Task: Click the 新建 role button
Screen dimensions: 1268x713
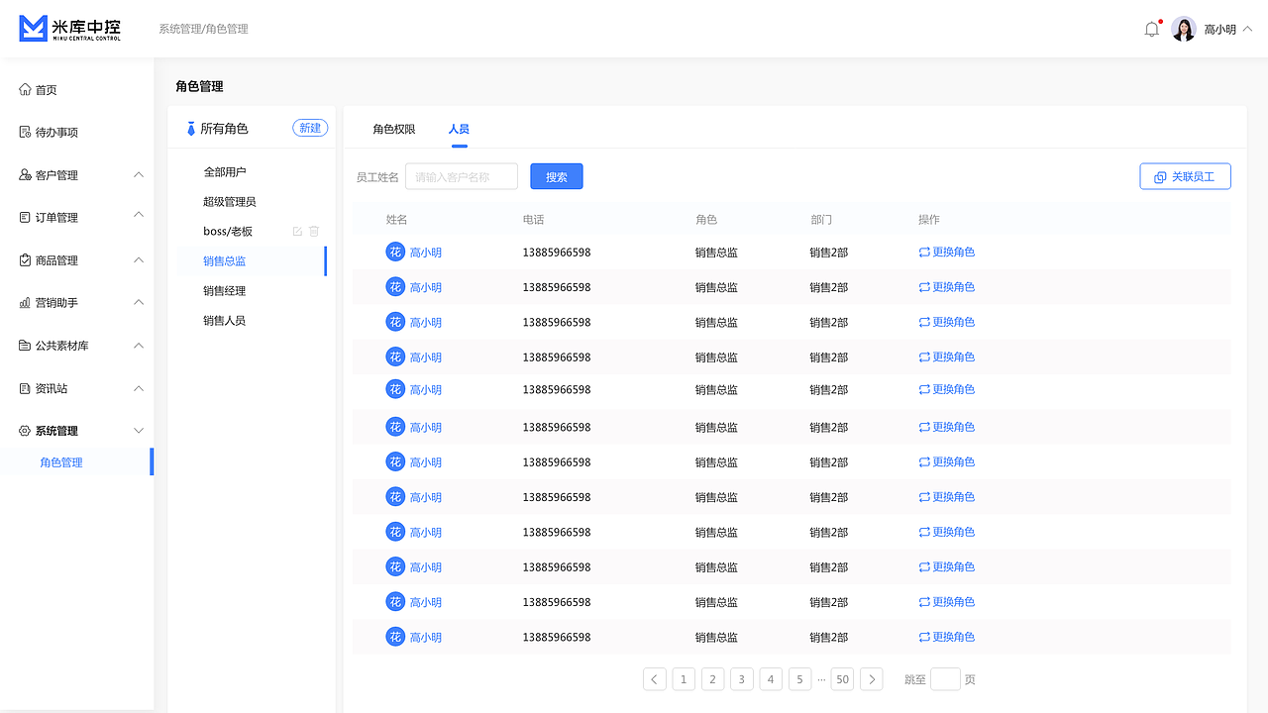Action: 310,128
